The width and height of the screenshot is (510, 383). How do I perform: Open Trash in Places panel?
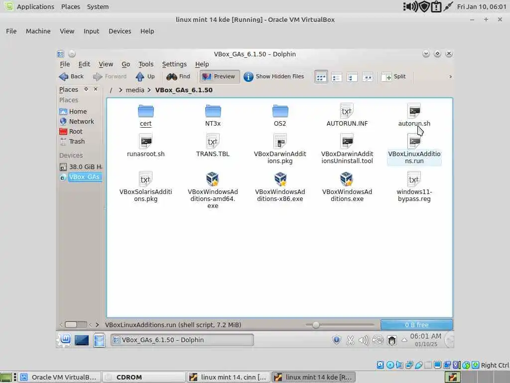point(72,142)
